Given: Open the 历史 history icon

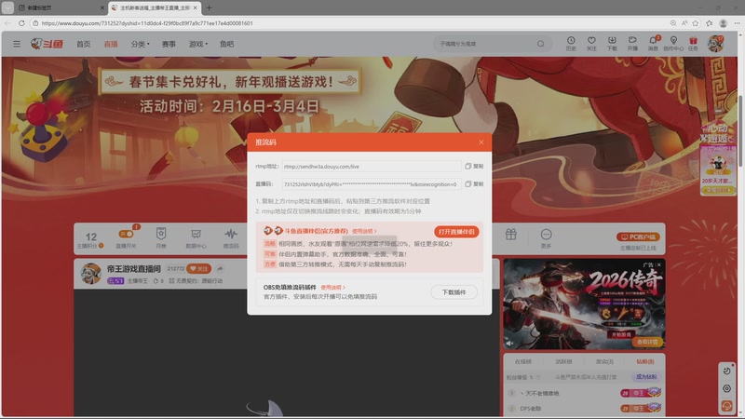Looking at the screenshot, I should tap(571, 43).
